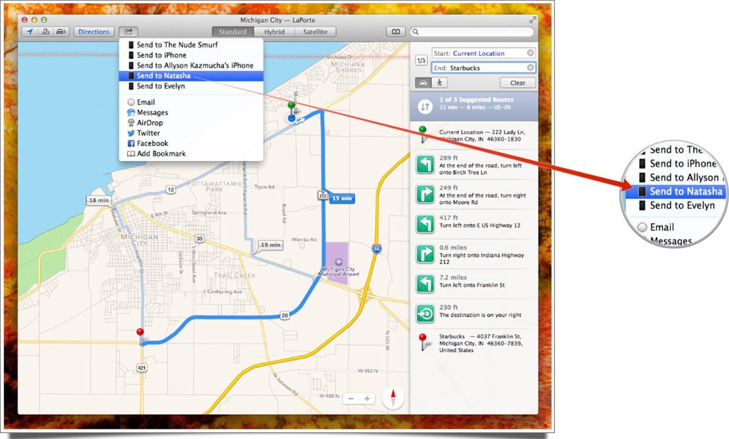Choose Send to Natasha

(191, 76)
